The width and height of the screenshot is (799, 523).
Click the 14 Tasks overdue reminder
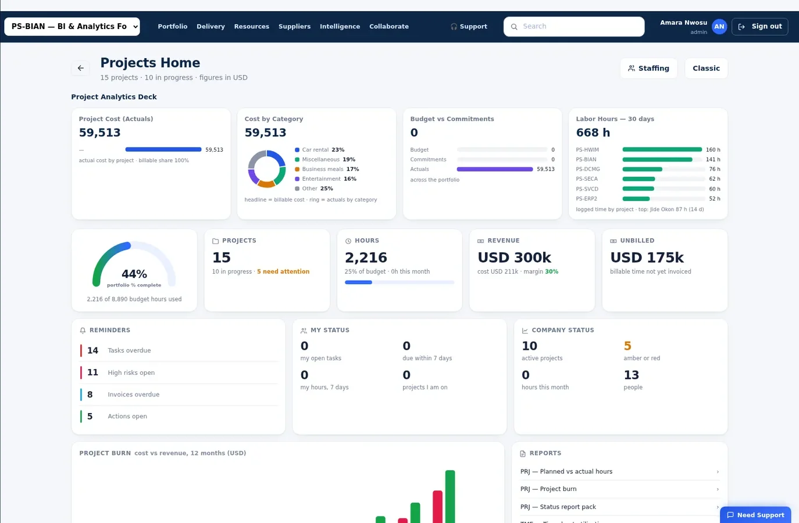(179, 350)
